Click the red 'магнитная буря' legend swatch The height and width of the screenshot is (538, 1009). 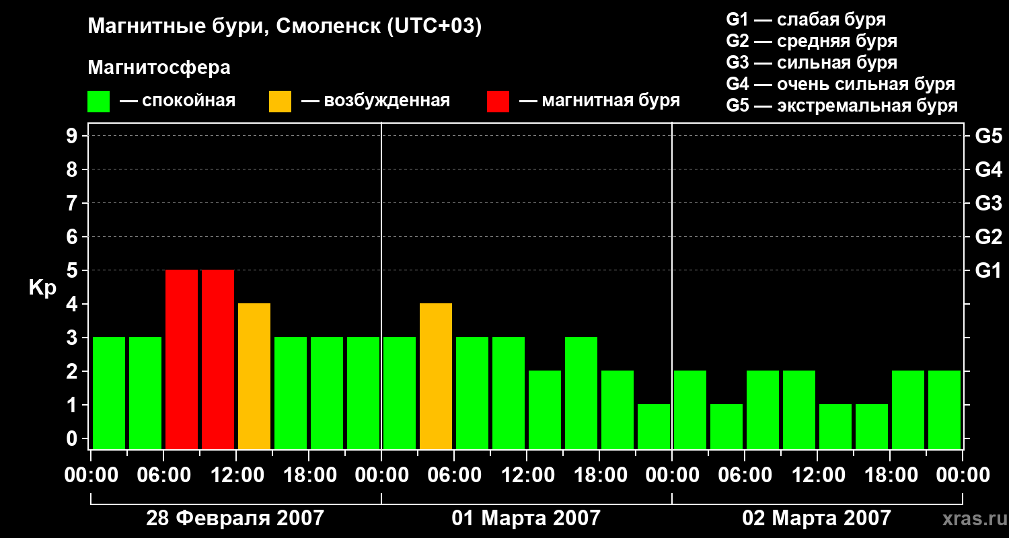[498, 102]
